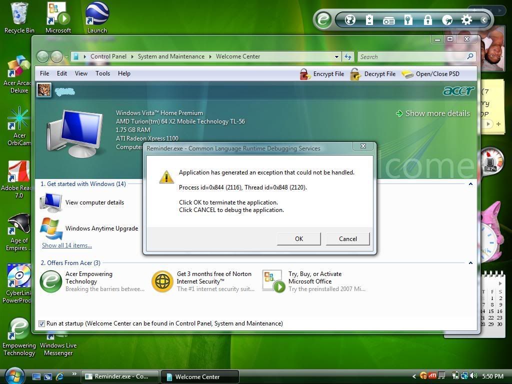The height and width of the screenshot is (384, 512).
Task: Open the address bar history dropdown
Action: 336,57
